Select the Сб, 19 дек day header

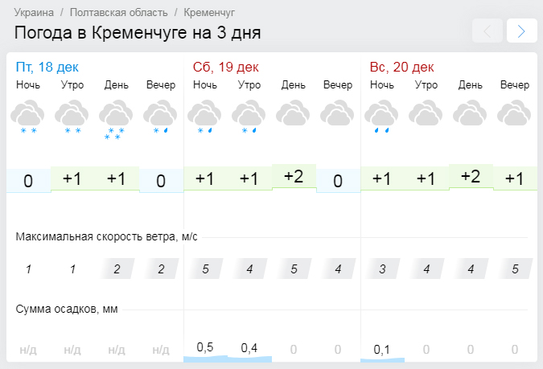[x=226, y=67]
